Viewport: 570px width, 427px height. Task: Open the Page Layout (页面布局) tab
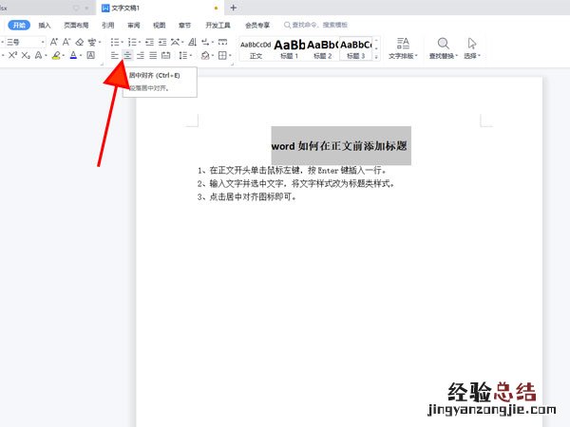point(76,26)
